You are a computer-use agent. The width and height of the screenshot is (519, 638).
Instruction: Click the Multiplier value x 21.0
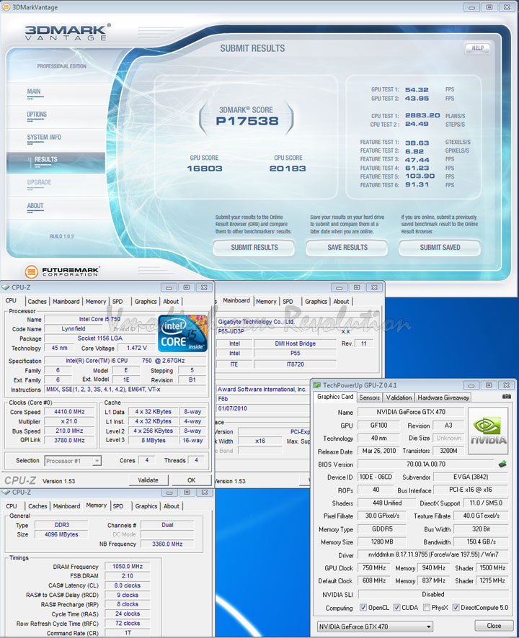point(69,421)
